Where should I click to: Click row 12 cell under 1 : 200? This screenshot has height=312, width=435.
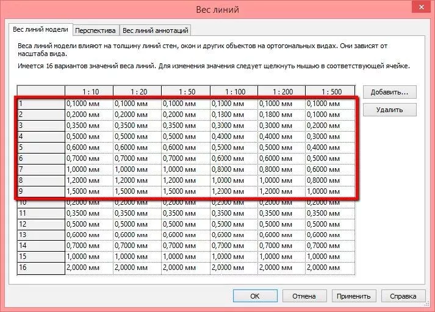pos(282,224)
